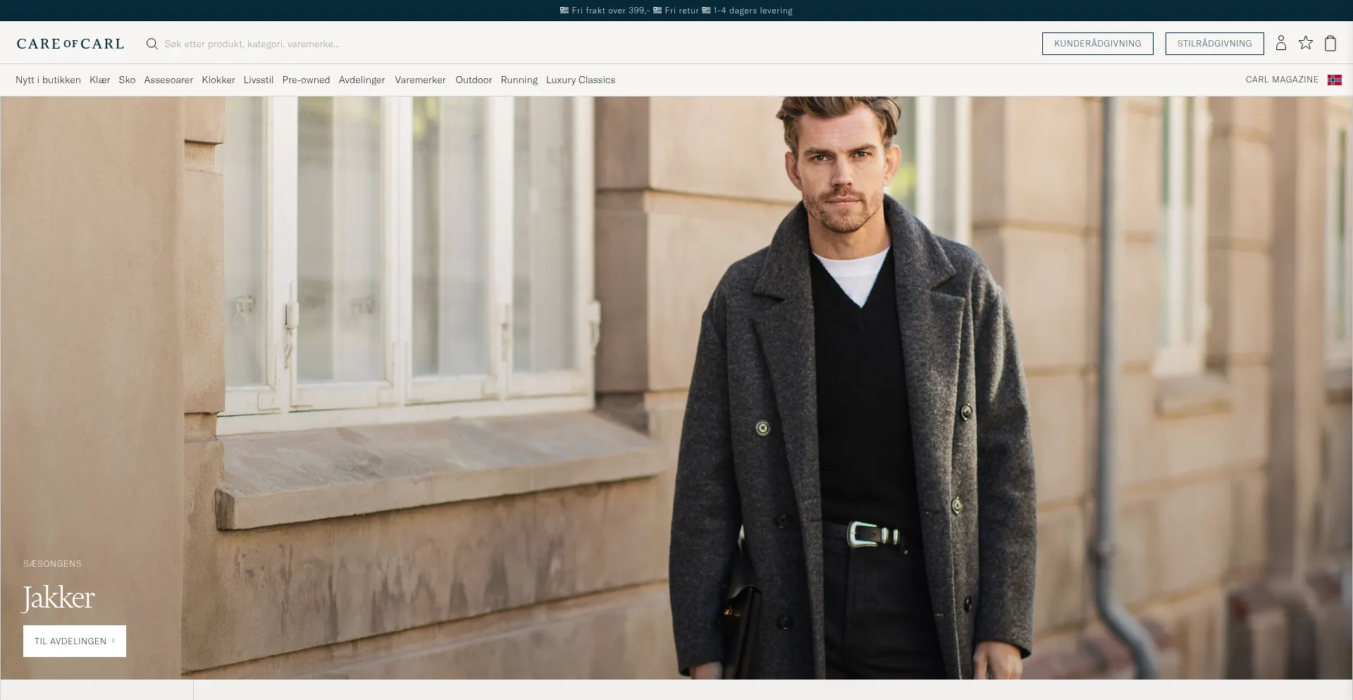This screenshot has width=1353, height=700.
Task: Go to the Klokker category
Action: (218, 80)
